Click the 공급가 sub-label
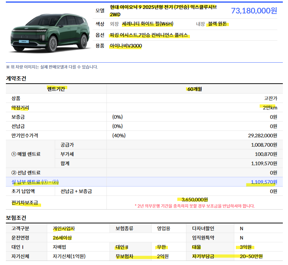This screenshot has height=265, width=288. (67, 145)
